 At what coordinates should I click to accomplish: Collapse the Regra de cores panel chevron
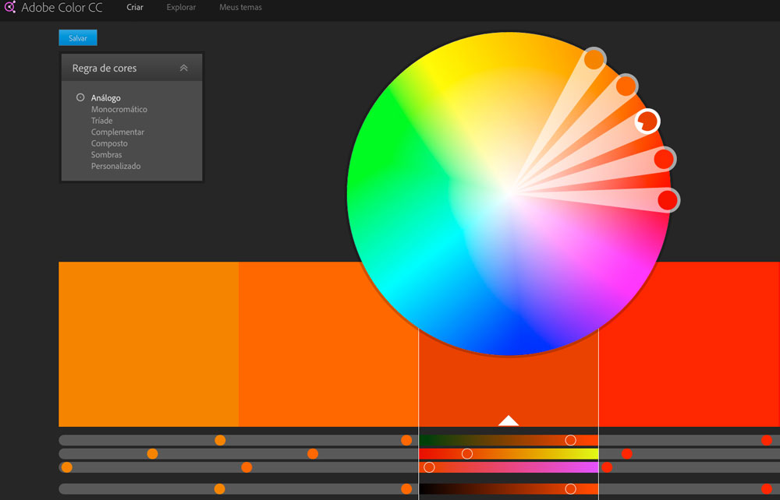coord(183,68)
